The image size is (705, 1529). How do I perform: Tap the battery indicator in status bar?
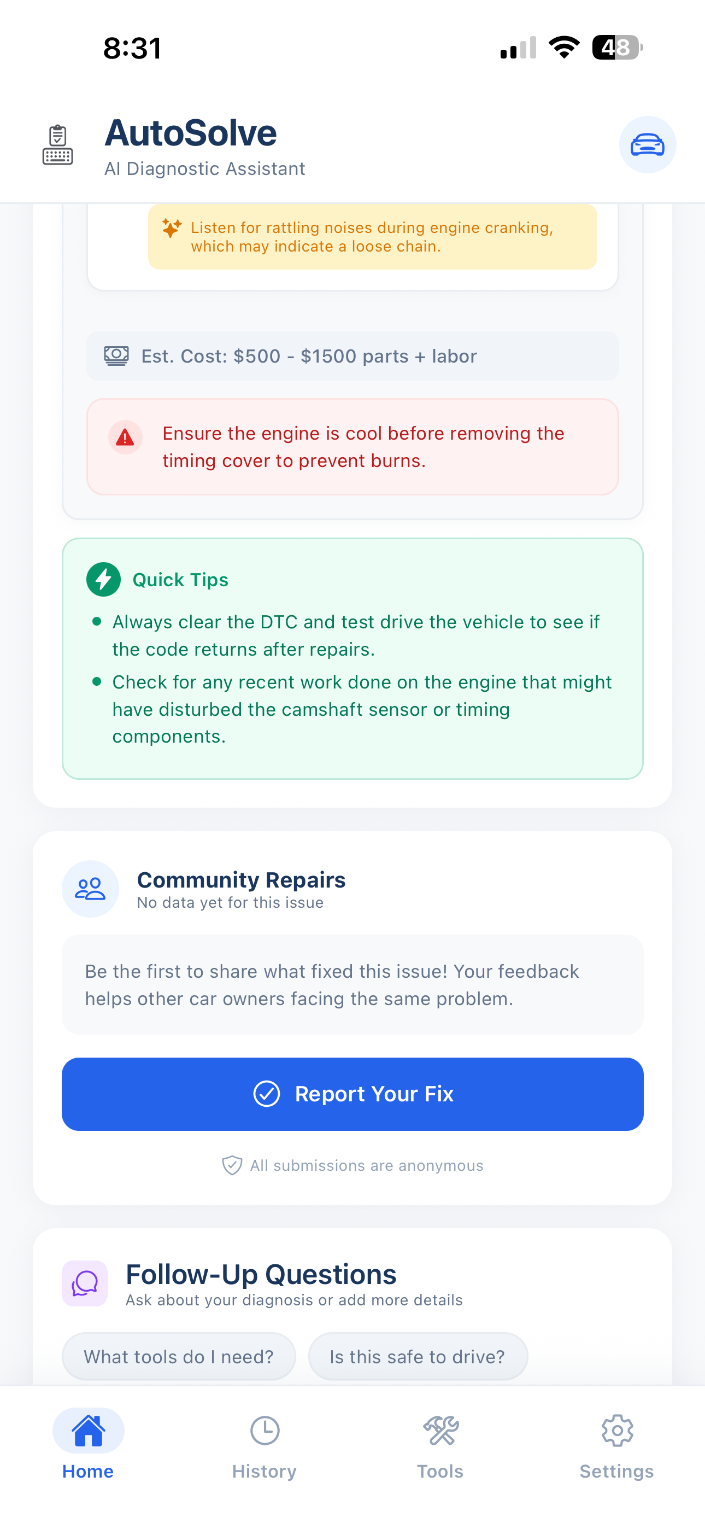617,48
